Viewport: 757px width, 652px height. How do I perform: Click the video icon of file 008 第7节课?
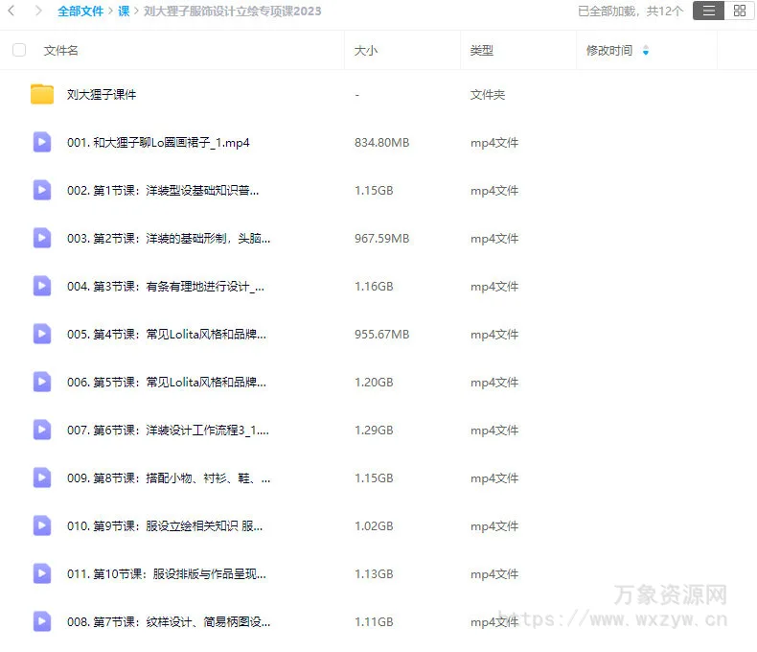point(42,621)
